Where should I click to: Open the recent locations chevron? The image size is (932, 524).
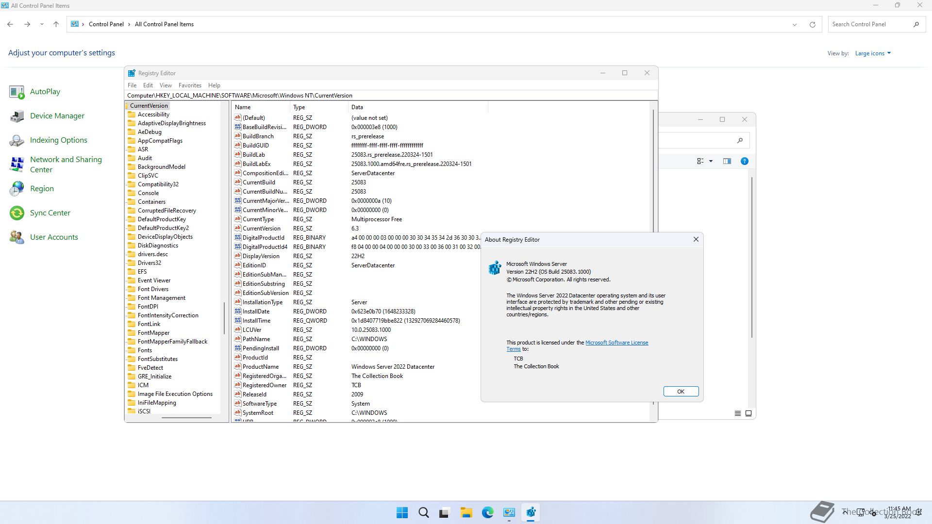[x=42, y=24]
